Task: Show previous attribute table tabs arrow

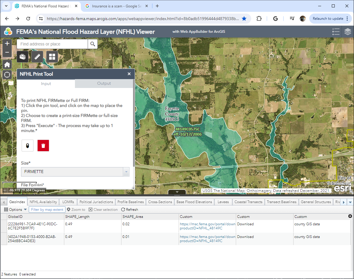Action: pyautogui.click(x=4, y=202)
